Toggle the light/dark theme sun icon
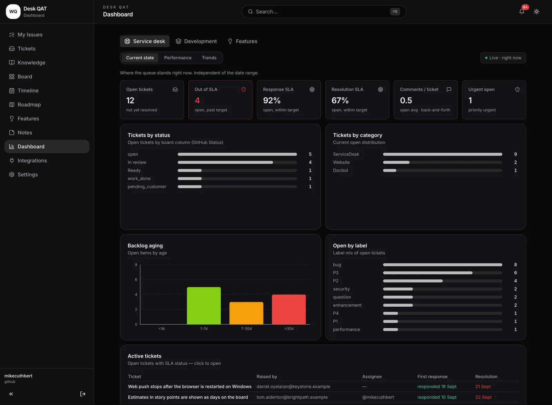The image size is (552, 405). pyautogui.click(x=536, y=11)
